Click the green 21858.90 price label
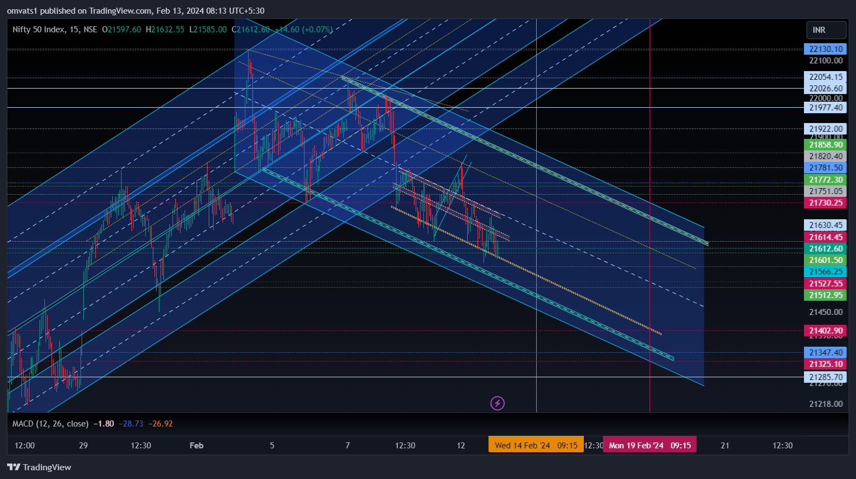Viewport: 856px width, 479px height. point(825,145)
